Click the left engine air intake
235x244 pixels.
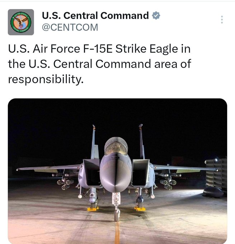[x=91, y=172]
